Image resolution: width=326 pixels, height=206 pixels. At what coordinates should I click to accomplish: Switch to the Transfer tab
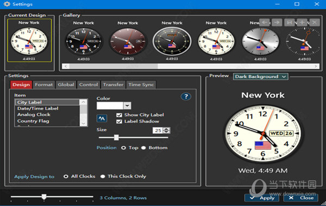pos(114,85)
